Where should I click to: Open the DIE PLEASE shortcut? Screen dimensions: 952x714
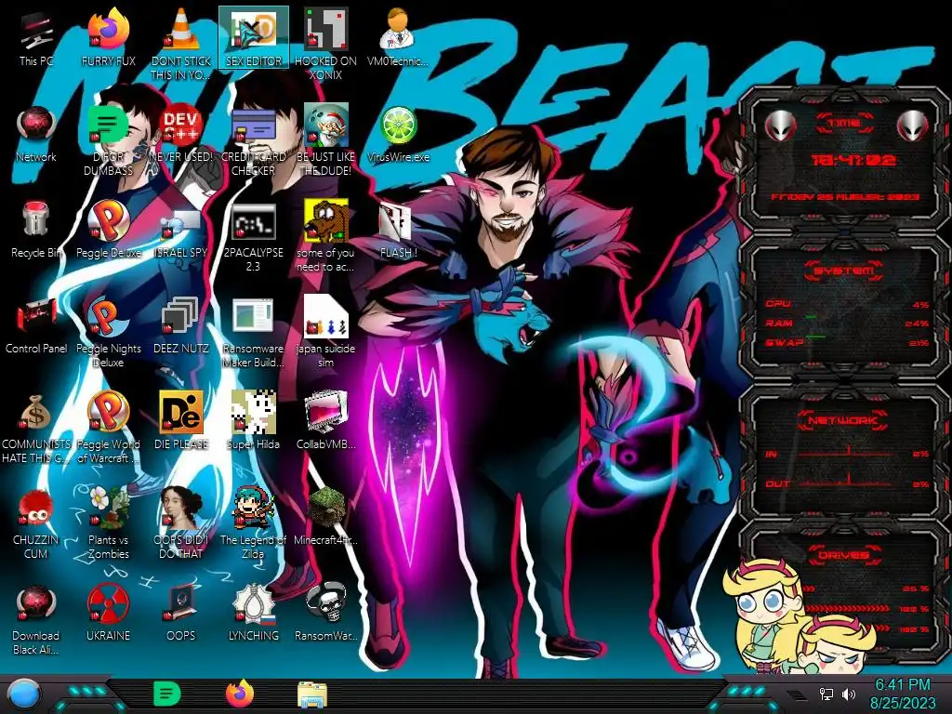tap(180, 421)
